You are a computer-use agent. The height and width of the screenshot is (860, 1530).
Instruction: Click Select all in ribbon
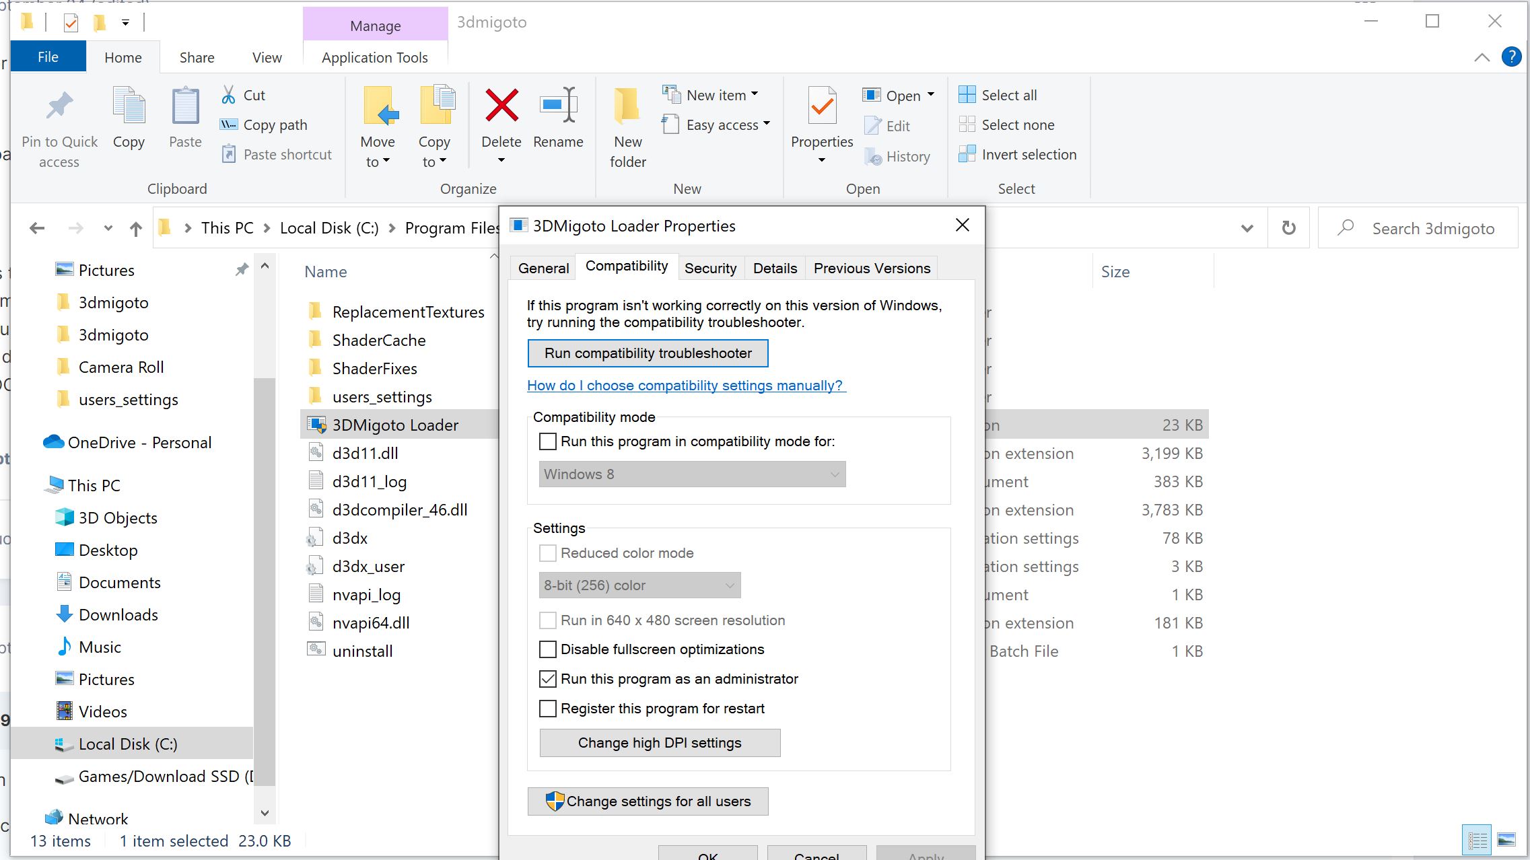pyautogui.click(x=998, y=95)
